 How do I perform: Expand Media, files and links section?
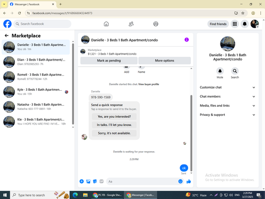click(227, 106)
